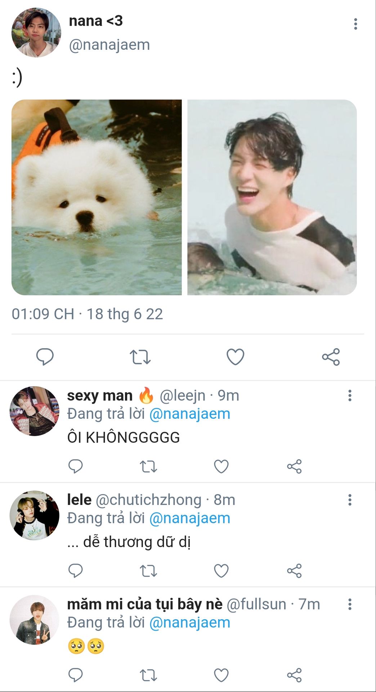Open @nanajaem mention in @leejn reply
The image size is (376, 692).
(x=189, y=414)
